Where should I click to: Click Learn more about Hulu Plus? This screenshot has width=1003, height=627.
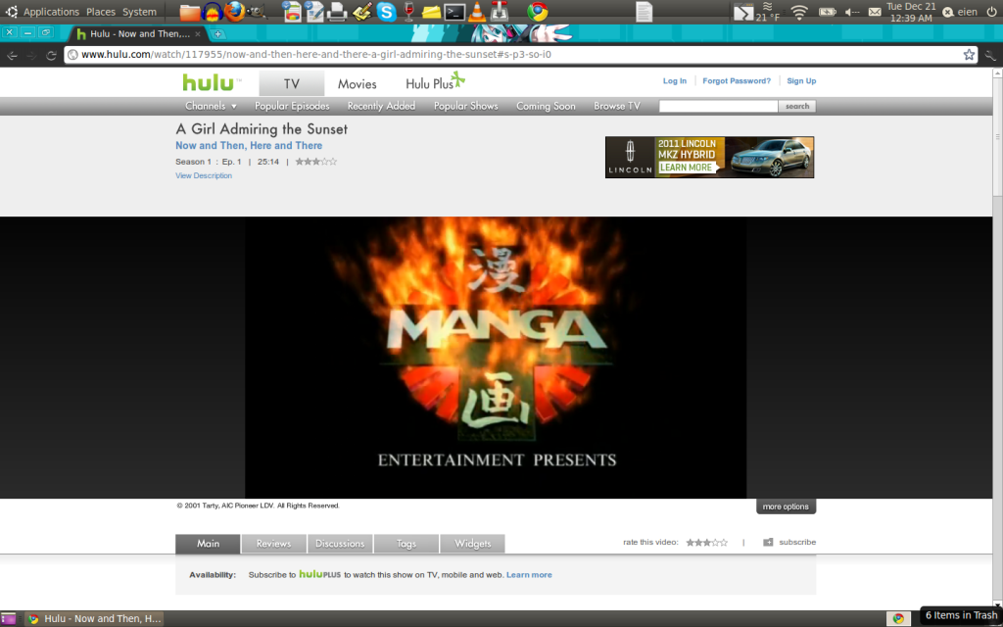pyautogui.click(x=529, y=574)
